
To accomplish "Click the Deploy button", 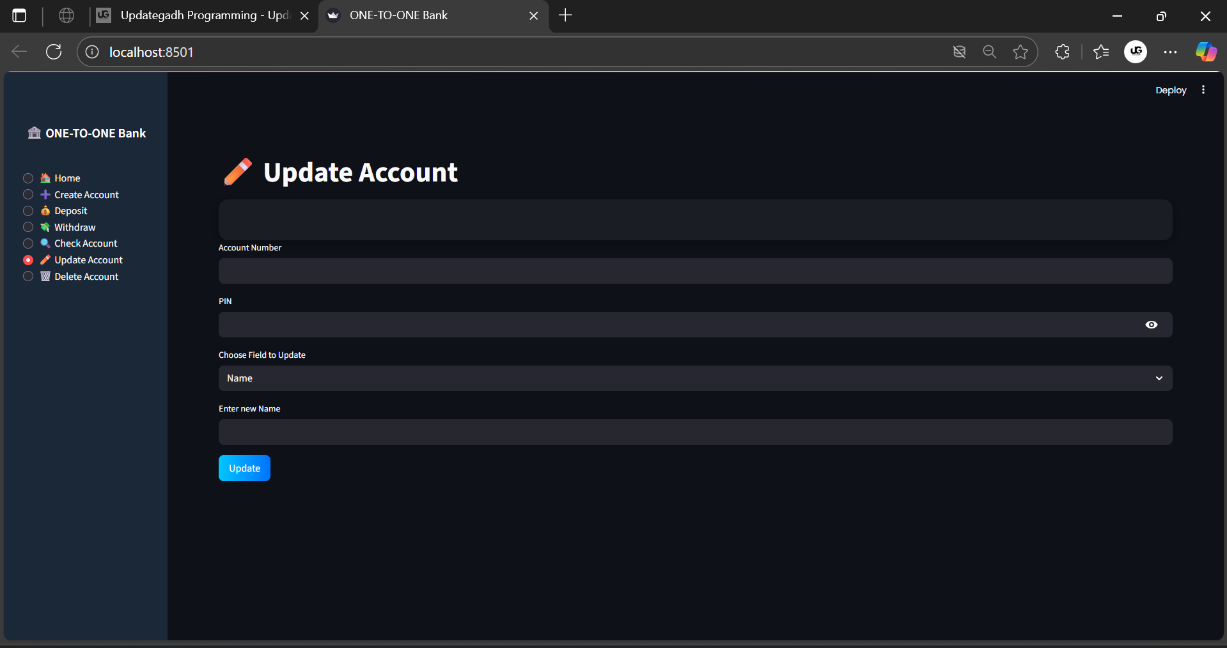I will pos(1170,90).
